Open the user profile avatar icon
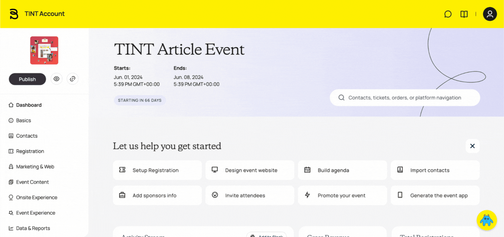504x237 pixels. pyautogui.click(x=490, y=14)
